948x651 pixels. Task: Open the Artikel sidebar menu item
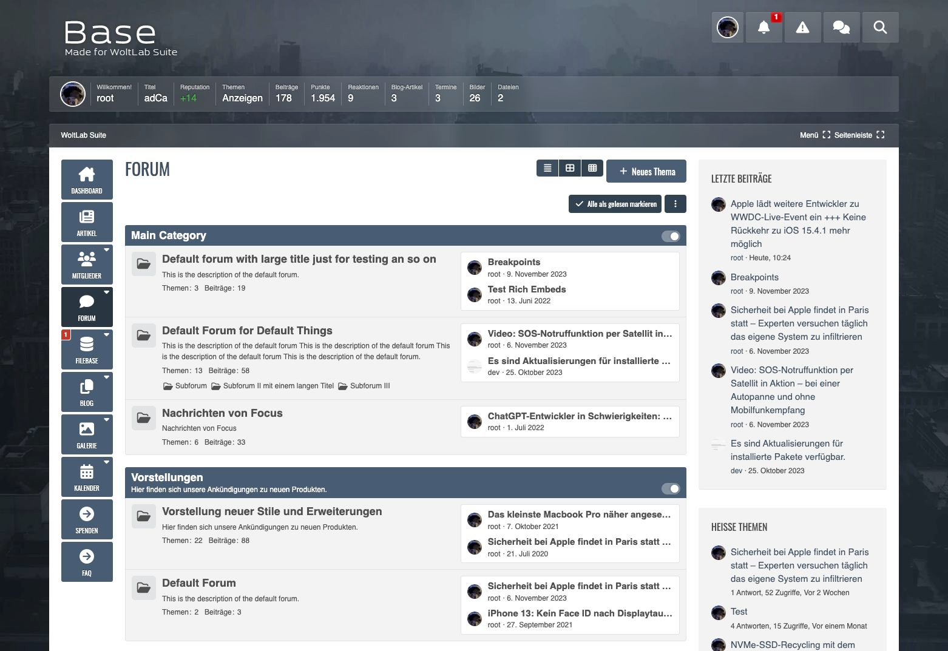coord(87,222)
